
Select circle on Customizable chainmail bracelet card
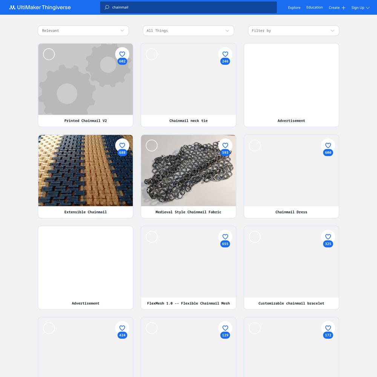pyautogui.click(x=254, y=237)
